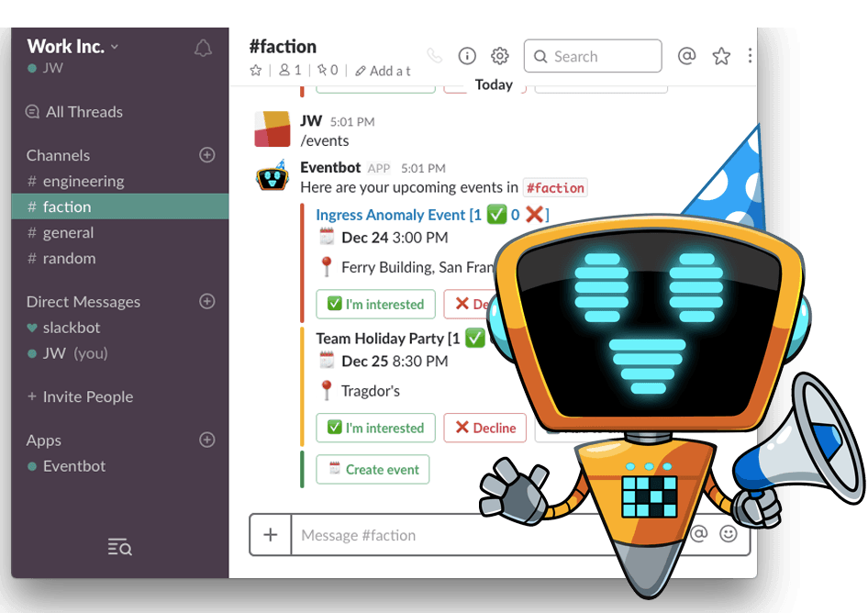Click the #faction channel title in header
Viewport: 868px width, 613px height.
click(283, 47)
